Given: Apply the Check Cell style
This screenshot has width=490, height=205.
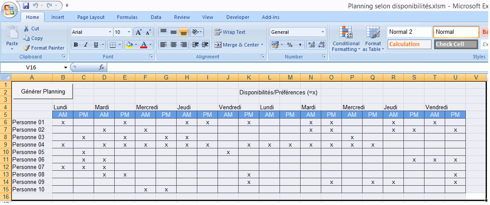Looking at the screenshot, I should pos(456,44).
